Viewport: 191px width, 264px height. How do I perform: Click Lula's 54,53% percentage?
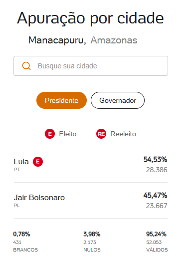(155, 159)
